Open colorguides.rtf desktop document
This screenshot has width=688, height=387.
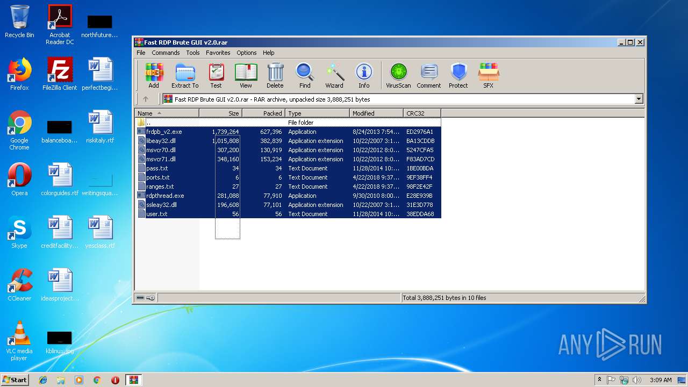60,180
